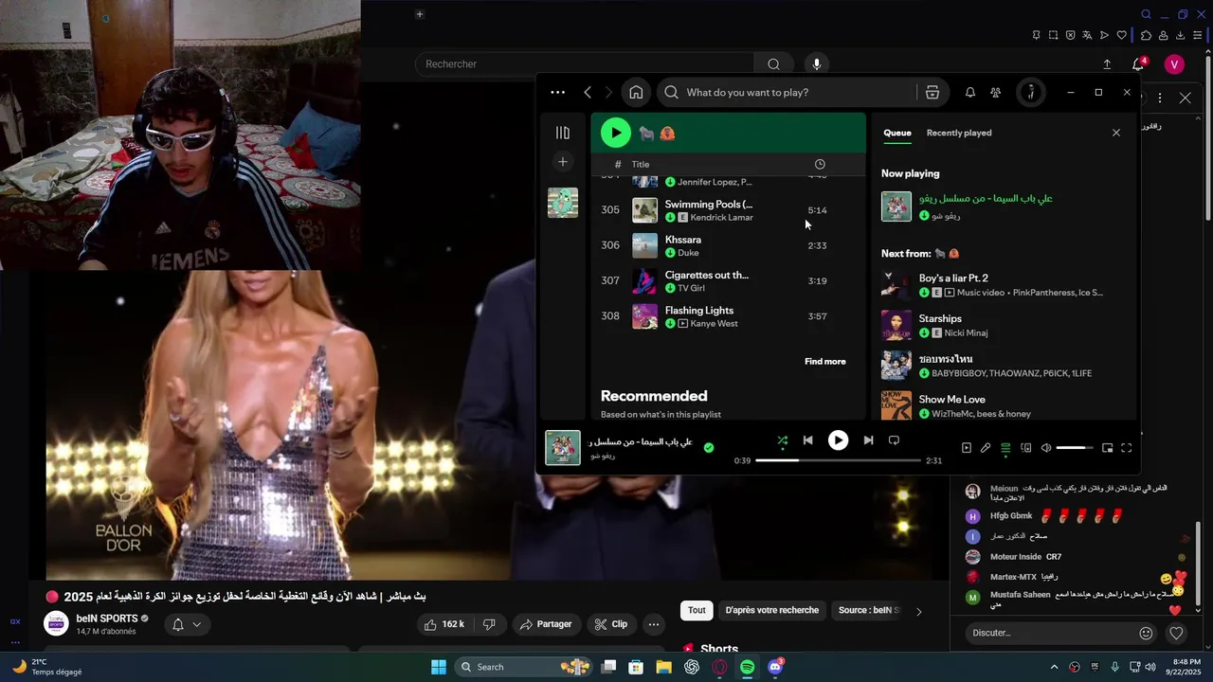Select the Swimming Pools track row
The height and width of the screenshot is (682, 1213).
pyautogui.click(x=728, y=210)
